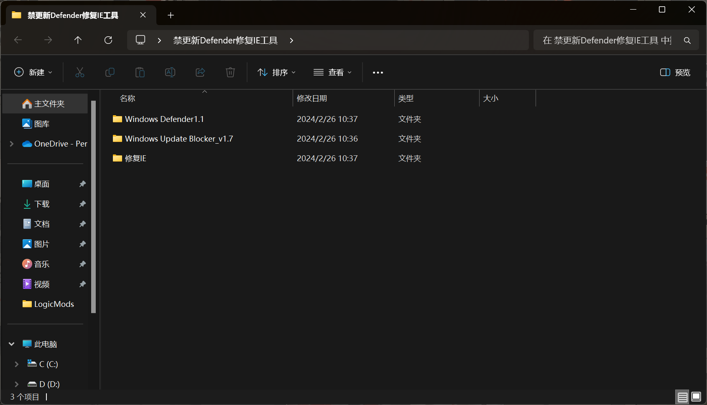Unpin 下载 using its pin icon

click(x=82, y=204)
